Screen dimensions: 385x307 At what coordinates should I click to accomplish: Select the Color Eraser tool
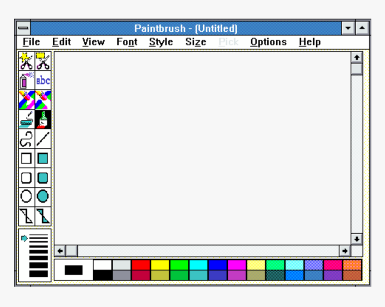(x=26, y=100)
